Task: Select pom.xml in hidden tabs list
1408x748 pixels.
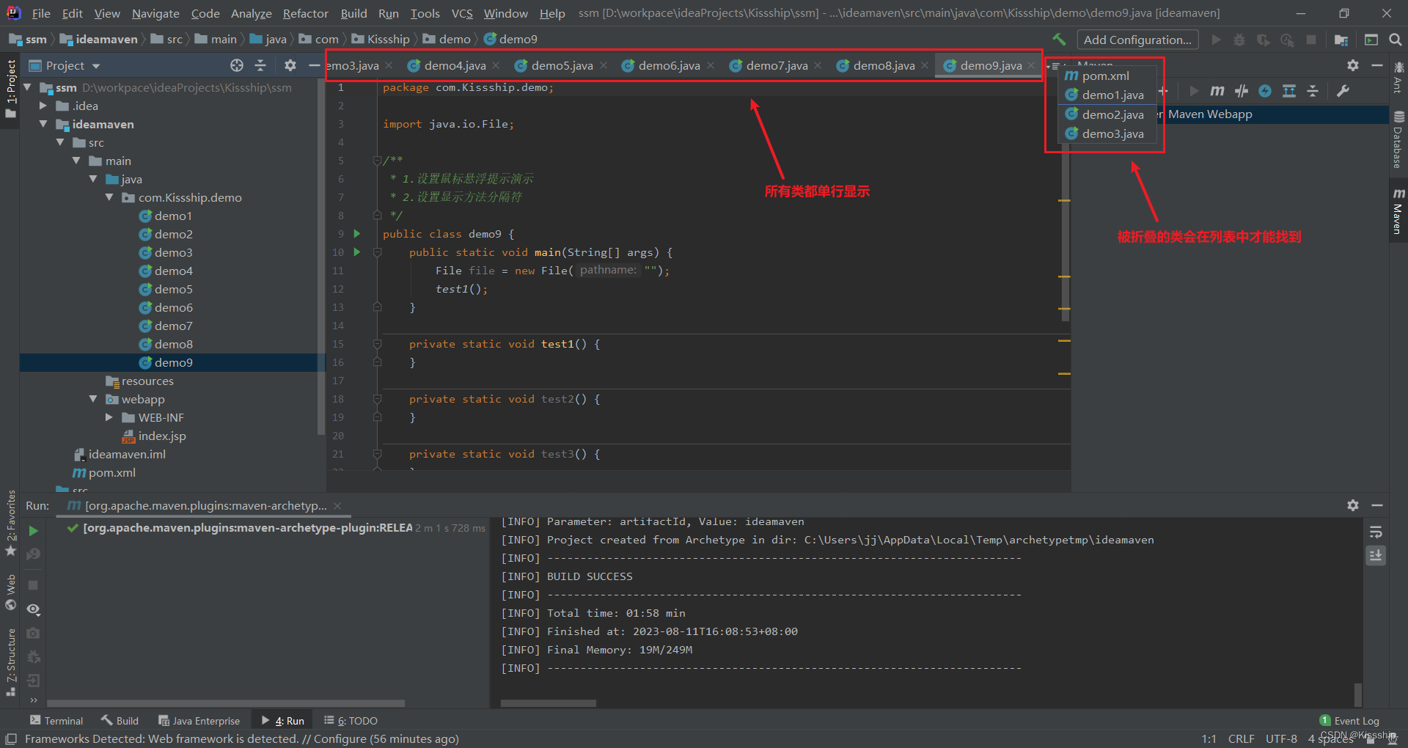Action: click(x=1107, y=76)
